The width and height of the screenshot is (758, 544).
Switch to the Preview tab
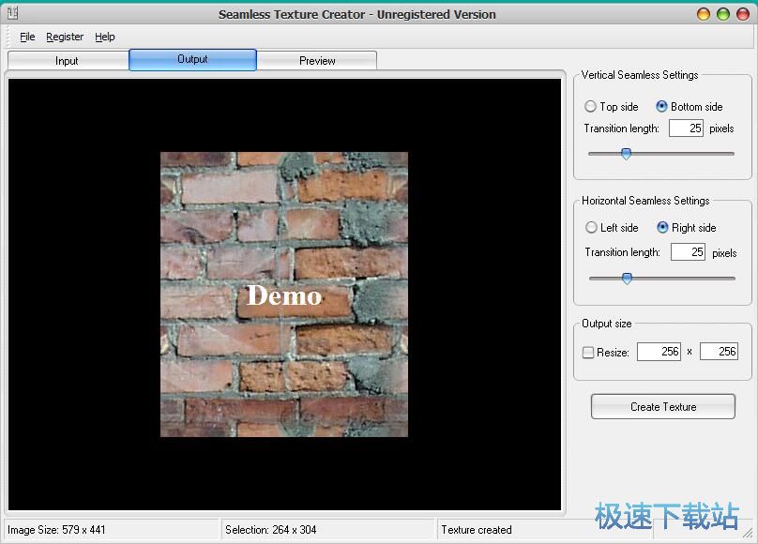click(317, 61)
